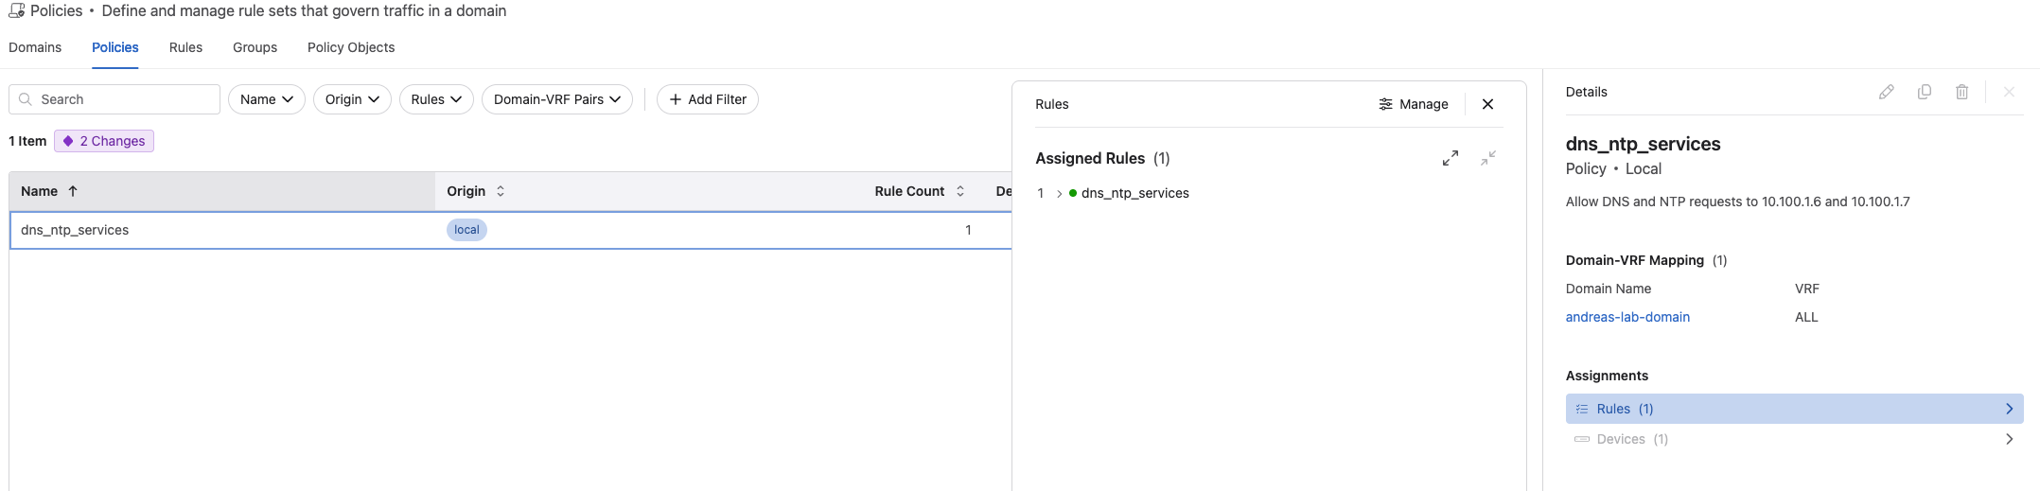Screen dimensions: 2040x491
Task: Click into the Search input field
Action: (x=123, y=99)
